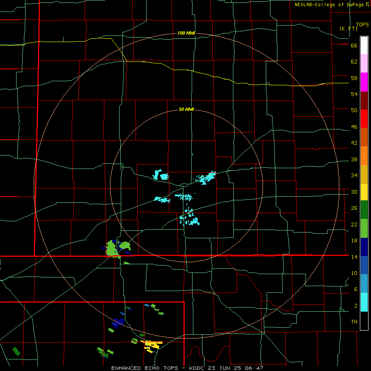Click the medium blue 10-14 kft legend swatch
Image resolution: width=371 pixels, height=371 pixels.
(364, 265)
